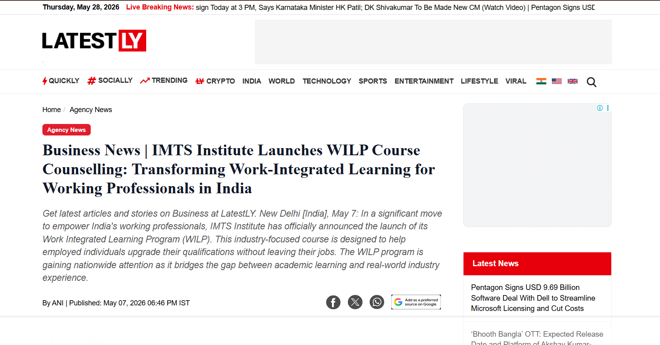Open Agency News breadcrumb link

91,110
